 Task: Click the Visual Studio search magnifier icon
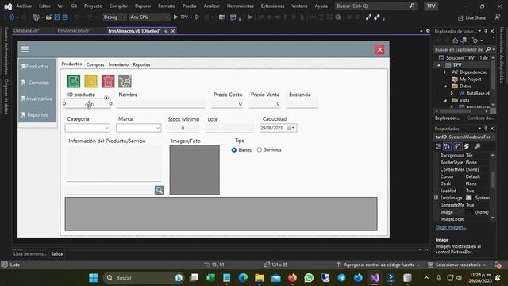412,6
